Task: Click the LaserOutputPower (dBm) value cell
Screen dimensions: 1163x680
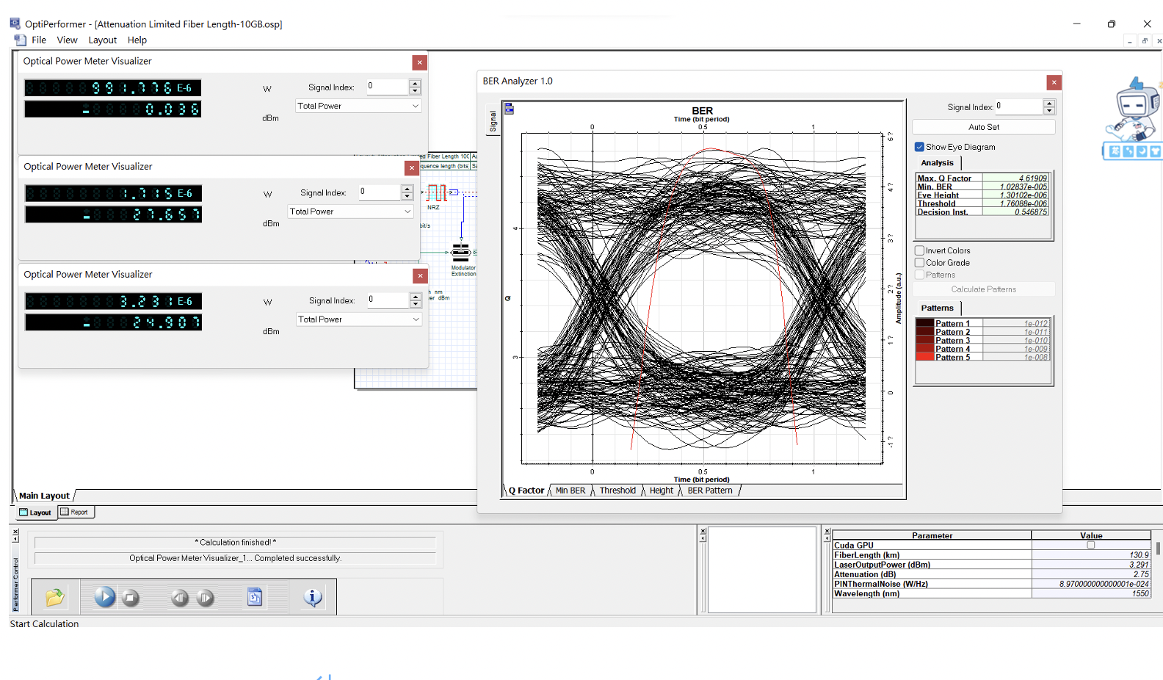Action: coord(1091,565)
